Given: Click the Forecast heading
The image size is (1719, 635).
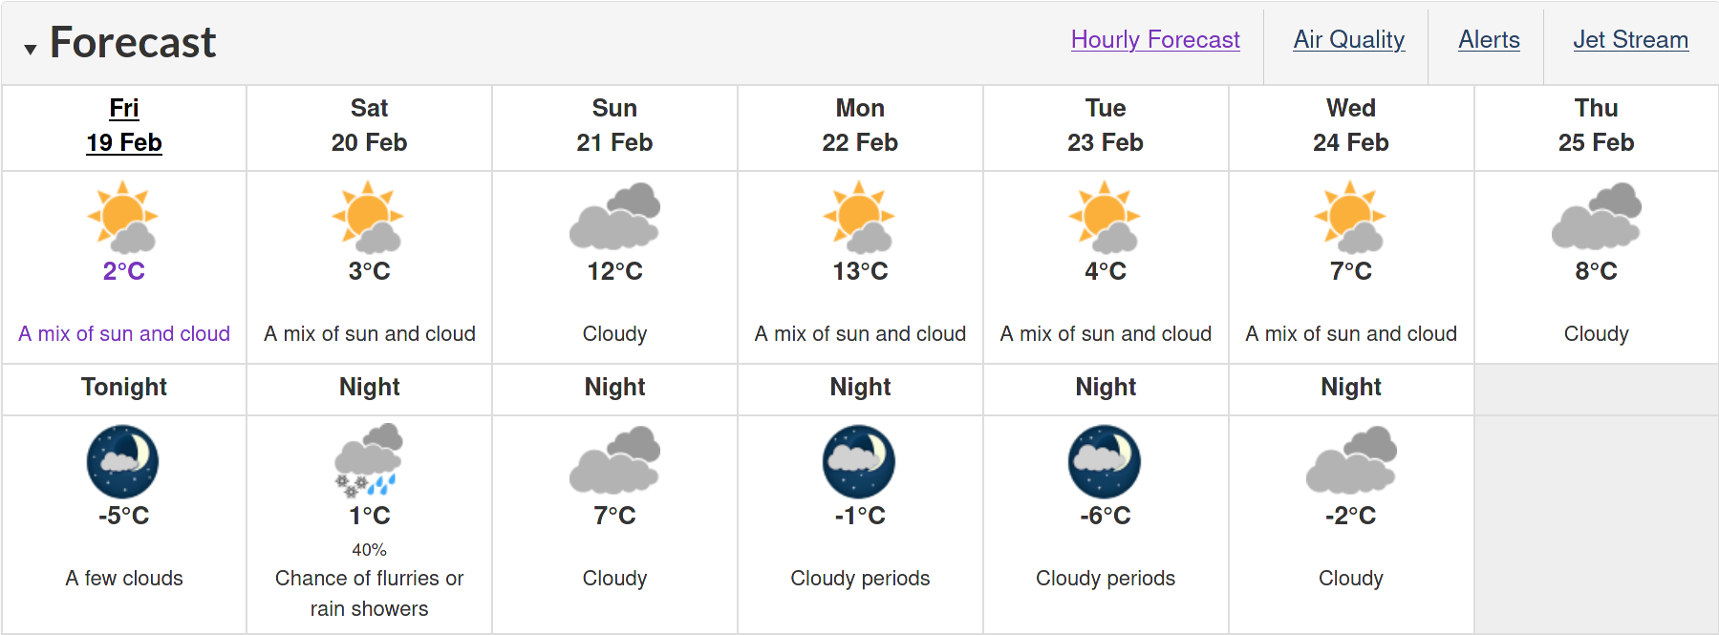Looking at the screenshot, I should [x=133, y=43].
